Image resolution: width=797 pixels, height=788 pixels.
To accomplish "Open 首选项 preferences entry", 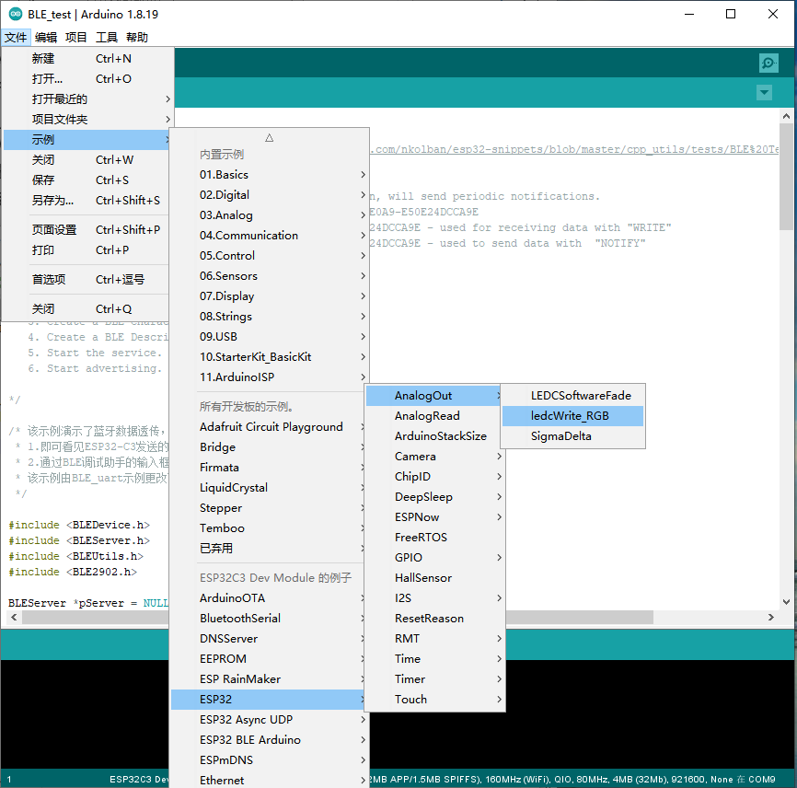I will tap(87, 280).
